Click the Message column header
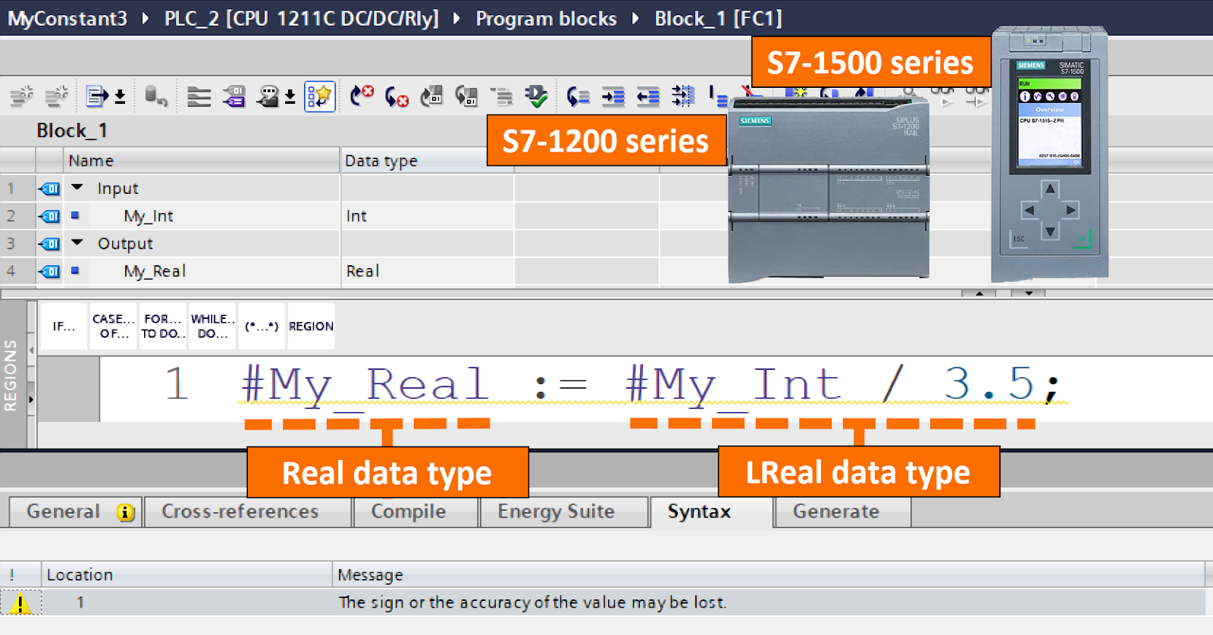 tap(768, 575)
